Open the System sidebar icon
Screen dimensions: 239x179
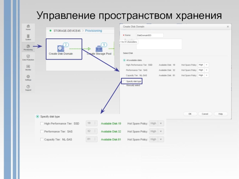[28, 38]
